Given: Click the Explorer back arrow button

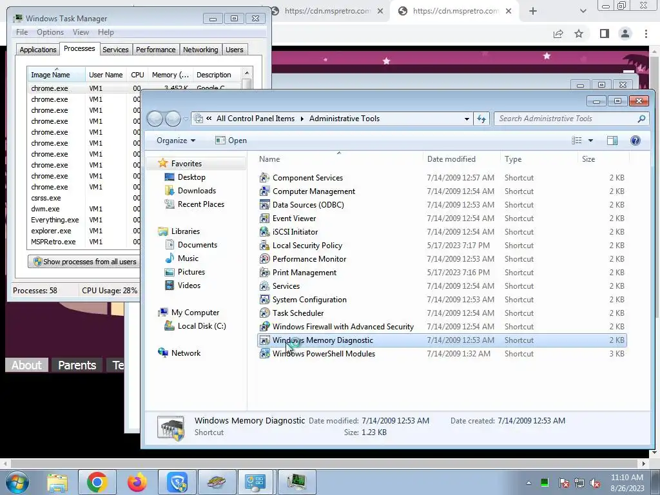Looking at the screenshot, I should [x=155, y=119].
